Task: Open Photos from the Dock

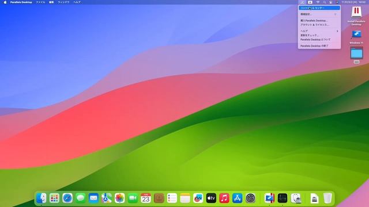Action: [120, 198]
